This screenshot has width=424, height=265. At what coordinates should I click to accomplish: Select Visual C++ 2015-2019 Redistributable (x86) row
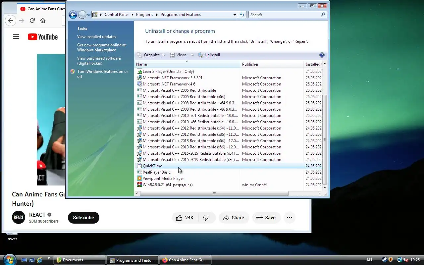pos(228,160)
